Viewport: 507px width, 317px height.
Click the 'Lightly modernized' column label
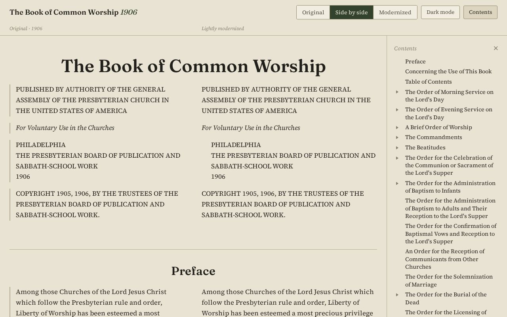tap(223, 29)
